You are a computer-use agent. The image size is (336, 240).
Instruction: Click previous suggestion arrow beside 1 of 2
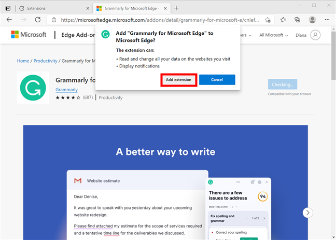coord(247,218)
